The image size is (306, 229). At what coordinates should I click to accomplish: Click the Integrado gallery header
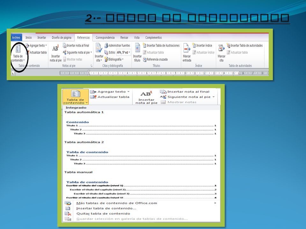point(141,108)
